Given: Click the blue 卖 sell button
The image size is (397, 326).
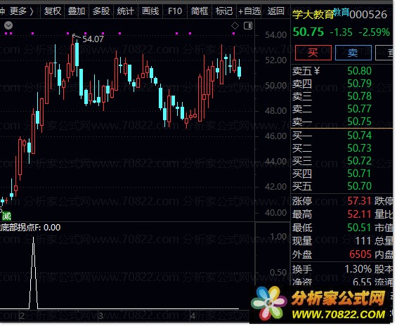Looking at the screenshot, I should tap(353, 53).
